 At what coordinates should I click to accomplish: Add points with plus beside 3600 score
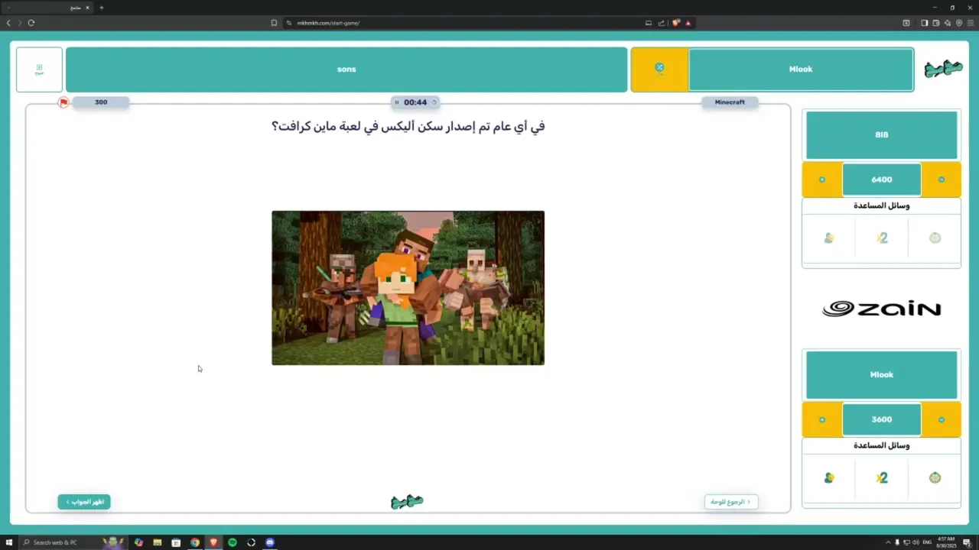point(822,419)
